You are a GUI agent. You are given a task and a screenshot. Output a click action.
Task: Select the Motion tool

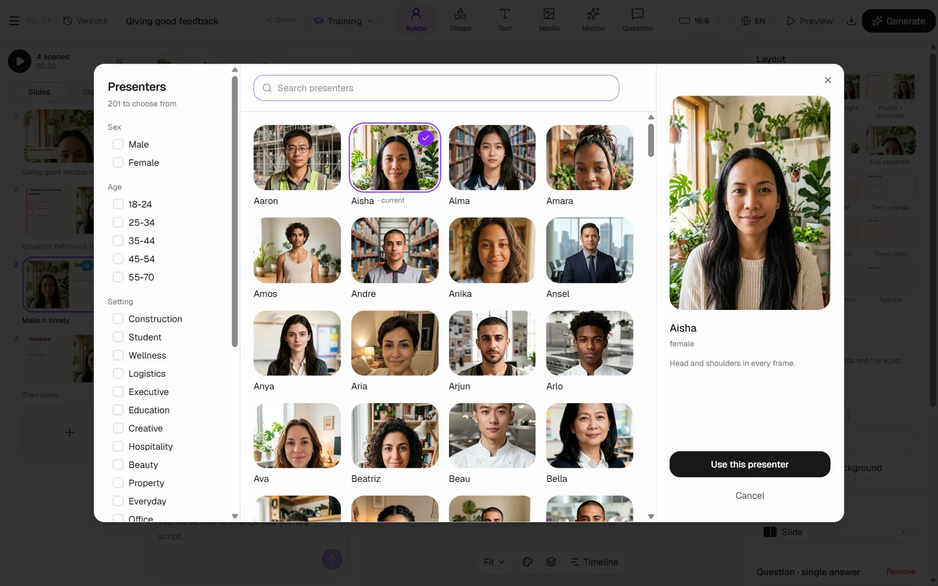(x=593, y=20)
